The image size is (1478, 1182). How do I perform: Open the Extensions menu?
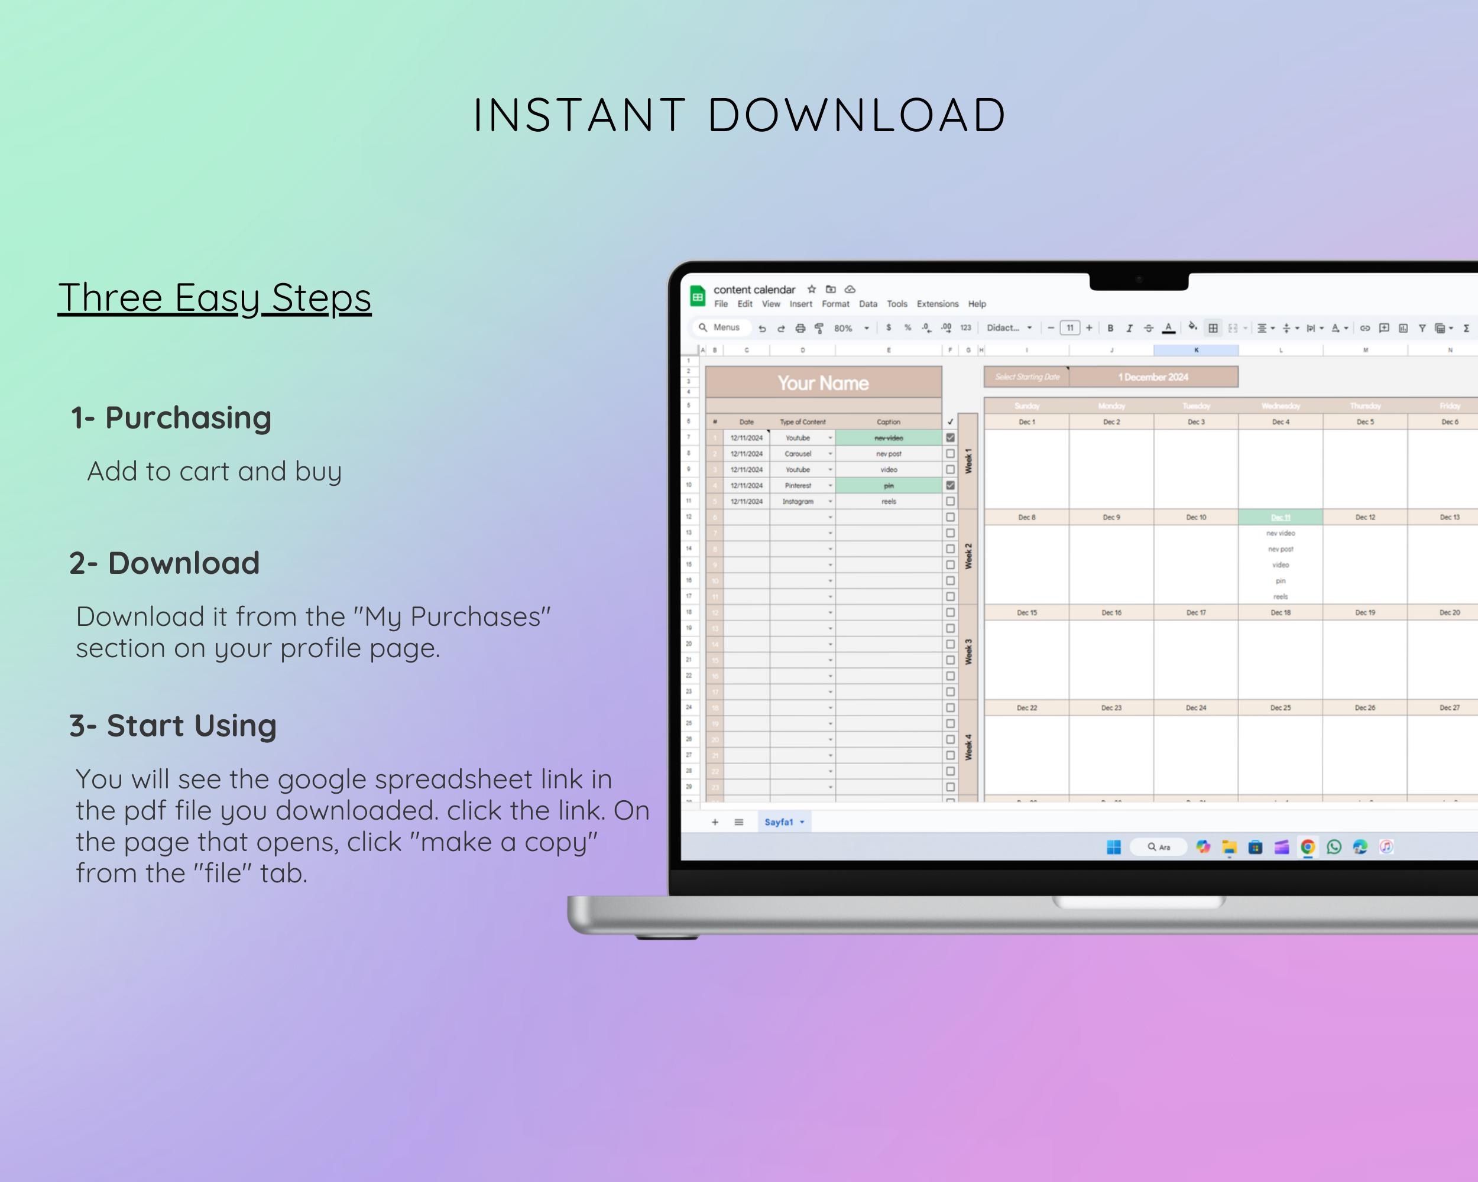[938, 304]
